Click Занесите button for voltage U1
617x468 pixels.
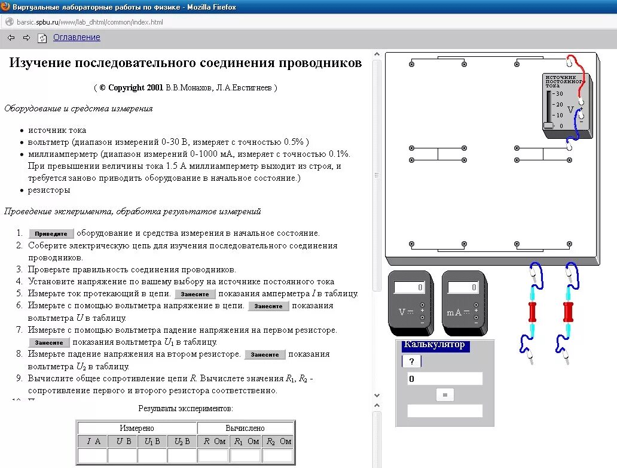point(49,343)
